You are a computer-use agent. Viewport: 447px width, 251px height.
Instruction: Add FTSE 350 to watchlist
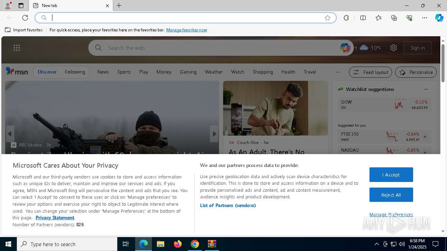click(425, 137)
